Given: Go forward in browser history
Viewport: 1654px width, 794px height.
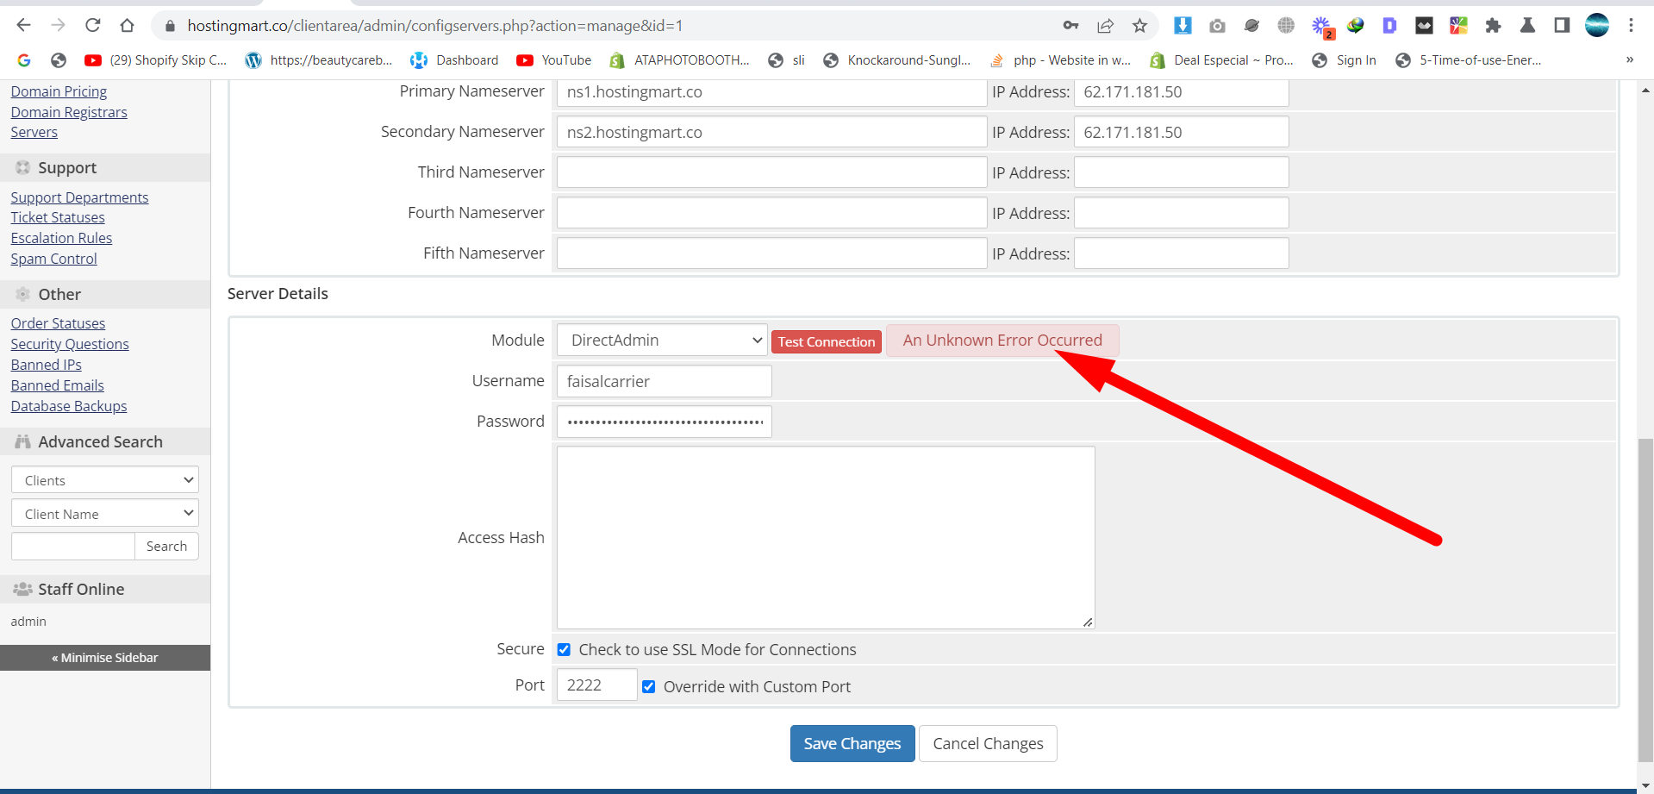Looking at the screenshot, I should coord(59,26).
